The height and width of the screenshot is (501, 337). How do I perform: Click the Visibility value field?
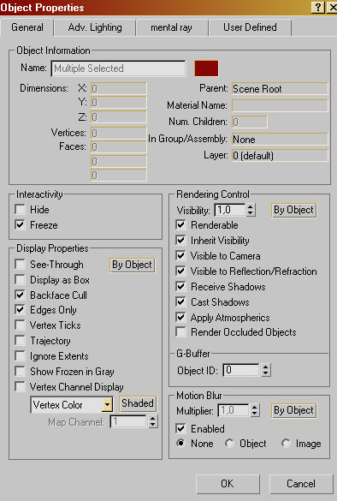coord(230,210)
